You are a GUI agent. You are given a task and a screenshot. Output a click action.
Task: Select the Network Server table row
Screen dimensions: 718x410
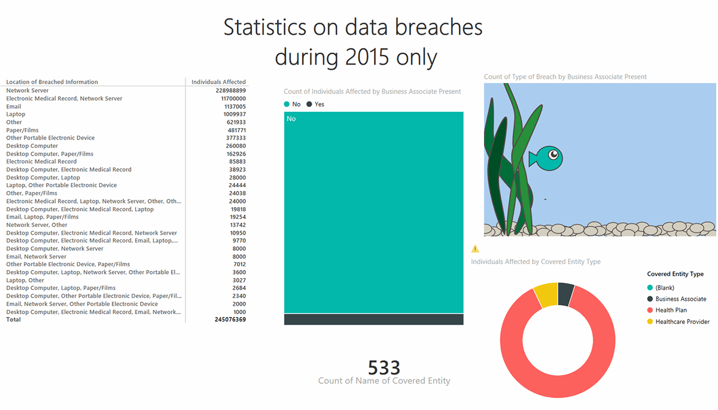(x=28, y=90)
